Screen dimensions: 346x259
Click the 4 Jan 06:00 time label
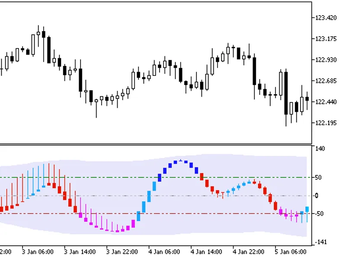click(164, 252)
